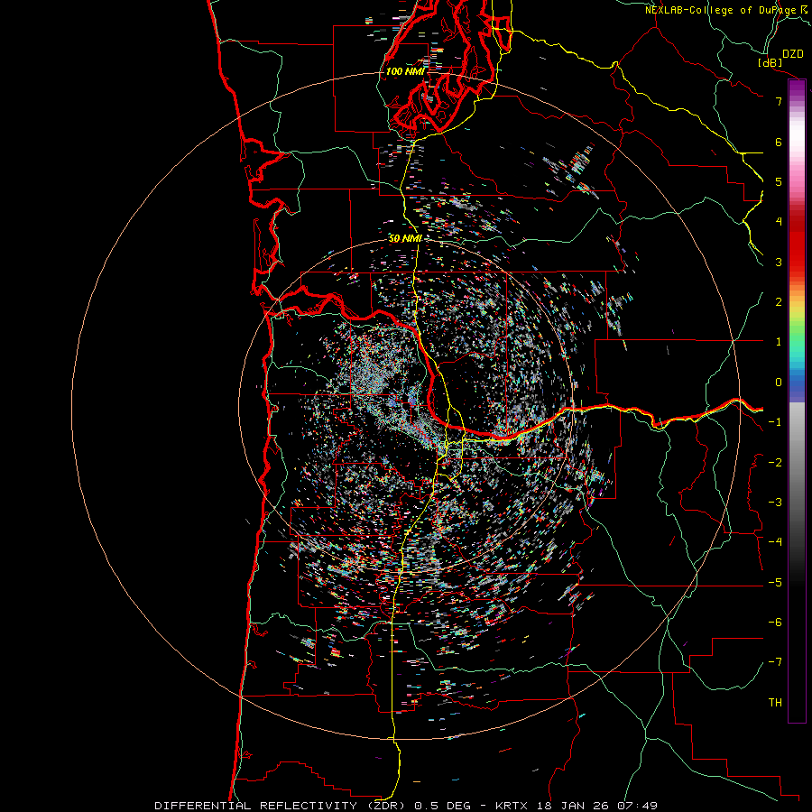Viewport: 812px width, 812px height.
Task: Click the 50 NMI range ring label
Action: (405, 238)
